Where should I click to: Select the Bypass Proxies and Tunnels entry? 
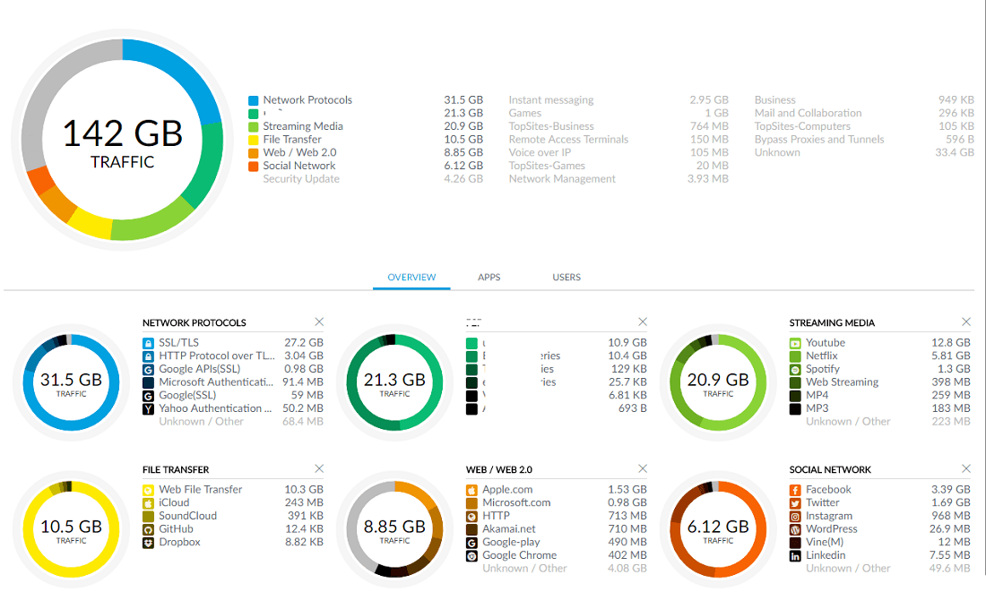pyautogui.click(x=819, y=140)
